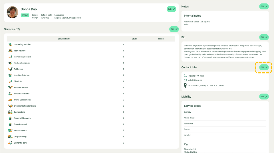Viewport: 274px width, 153px height.
Task: Click the Snow Removal service icon
Action: tap(10, 124)
